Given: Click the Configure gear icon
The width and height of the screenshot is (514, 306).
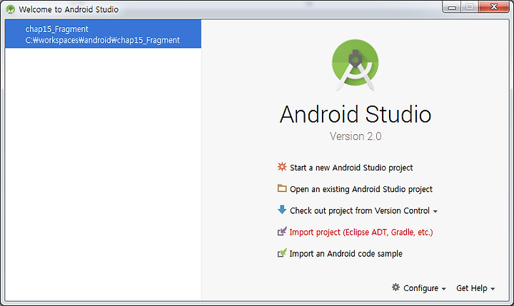Looking at the screenshot, I should [x=395, y=287].
